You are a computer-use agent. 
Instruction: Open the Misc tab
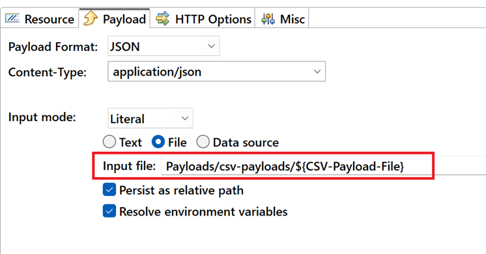coord(281,19)
